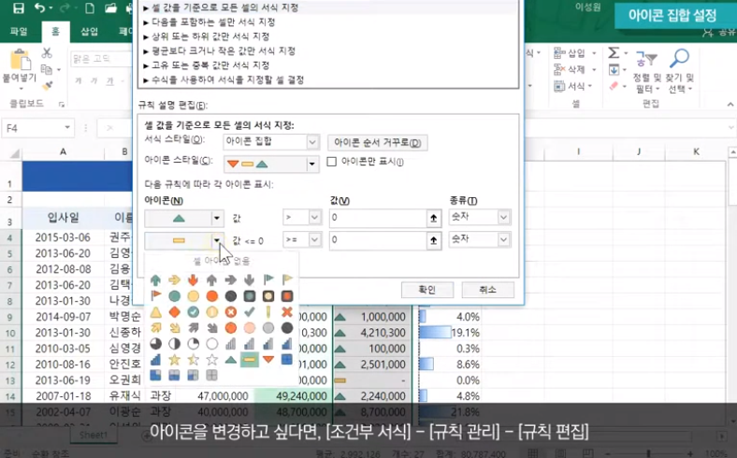
Task: Pick the half gold star icon
Action: coord(194,360)
